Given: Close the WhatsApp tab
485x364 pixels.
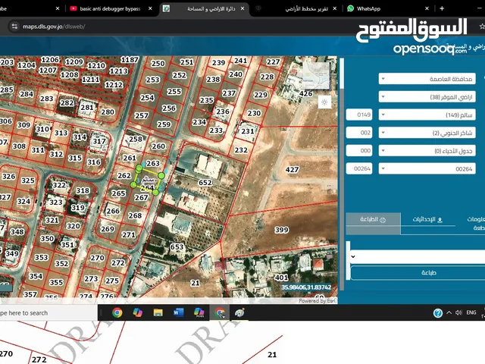Looking at the screenshot, I should pos(427,8).
